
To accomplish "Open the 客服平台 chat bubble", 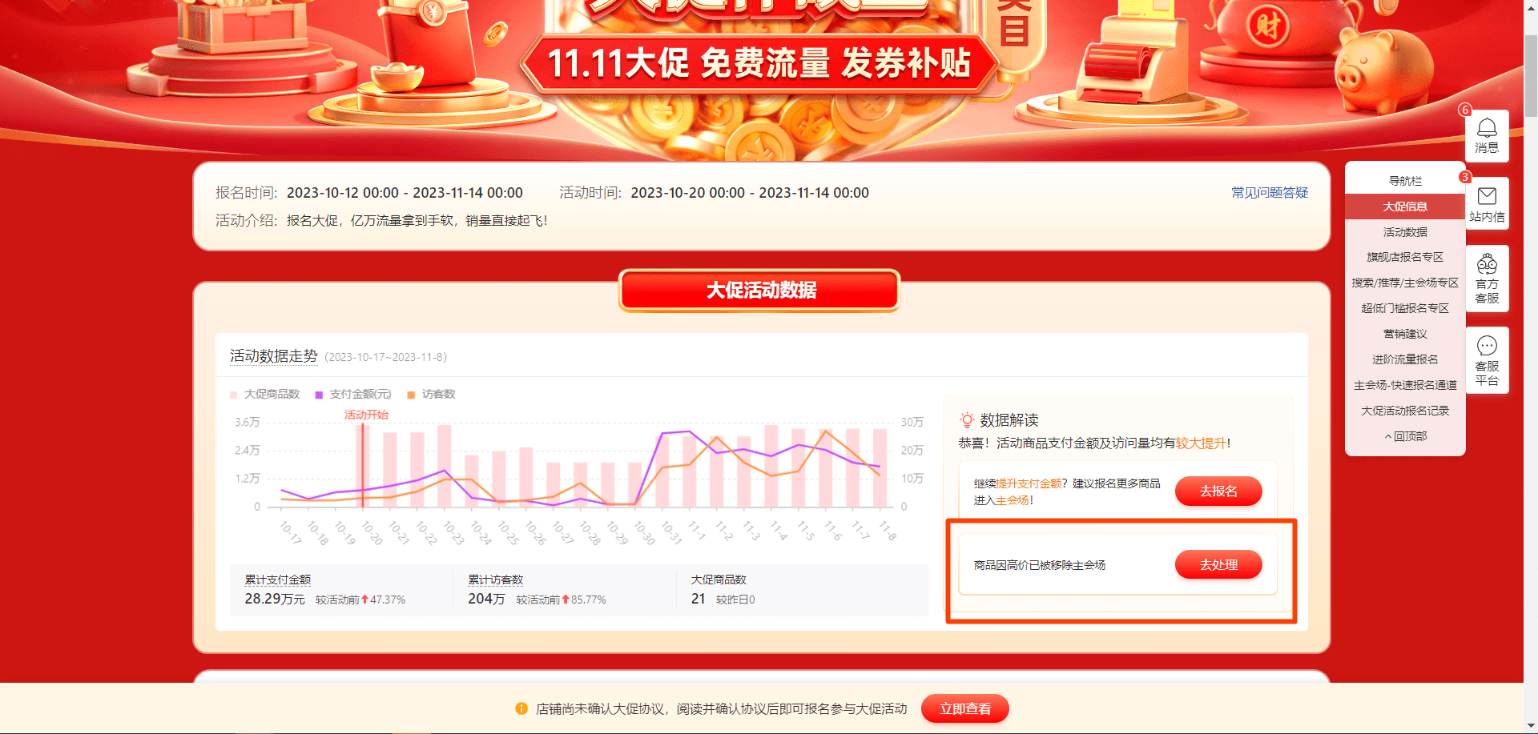I will 1487,360.
